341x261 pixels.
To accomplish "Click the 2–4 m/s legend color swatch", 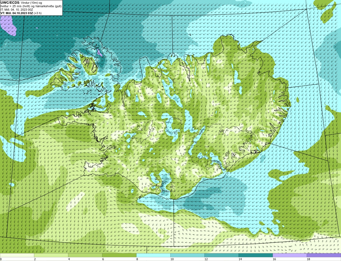I will [x=51, y=255].
